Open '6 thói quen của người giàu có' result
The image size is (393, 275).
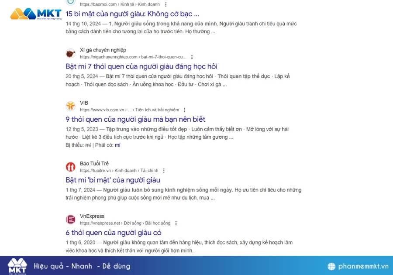click(113, 233)
